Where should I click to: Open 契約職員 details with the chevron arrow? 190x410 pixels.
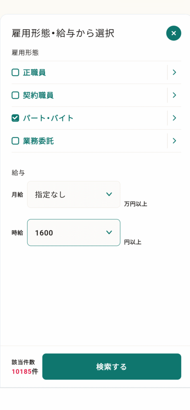pos(174,95)
